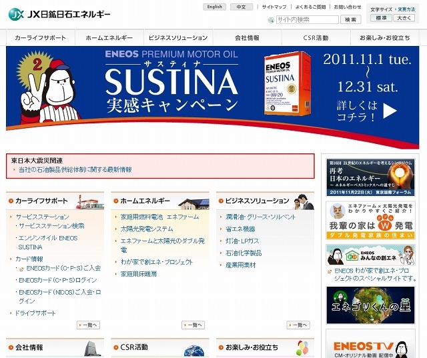The height and width of the screenshot is (358, 427).
Task: Open the 会社情報 navigation tab
Action: (x=247, y=38)
